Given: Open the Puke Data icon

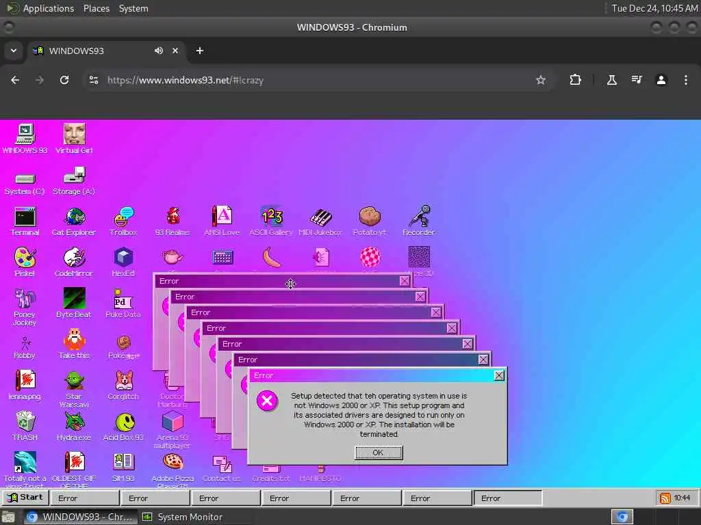Looking at the screenshot, I should point(123,304).
